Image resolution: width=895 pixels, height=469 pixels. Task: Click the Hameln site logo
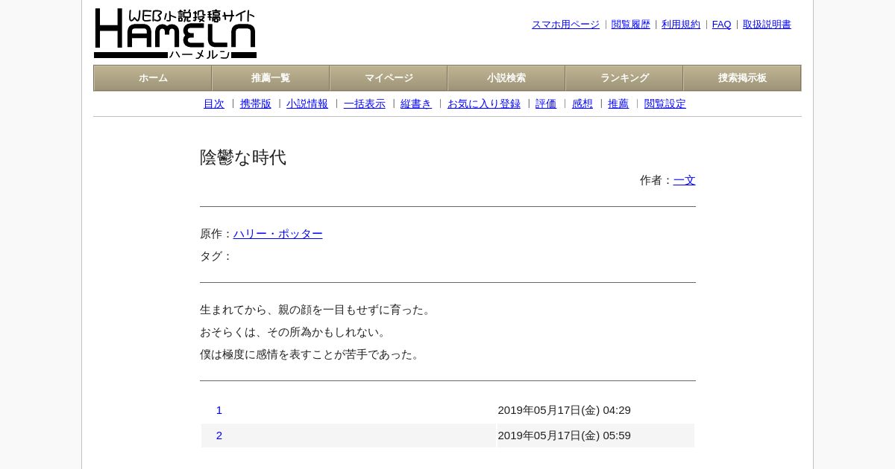click(175, 33)
